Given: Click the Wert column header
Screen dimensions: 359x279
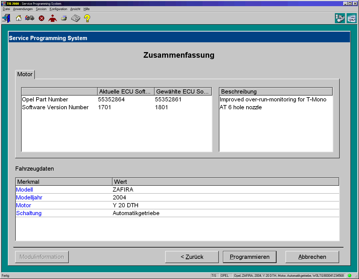Looking at the screenshot, I should tap(225, 182).
